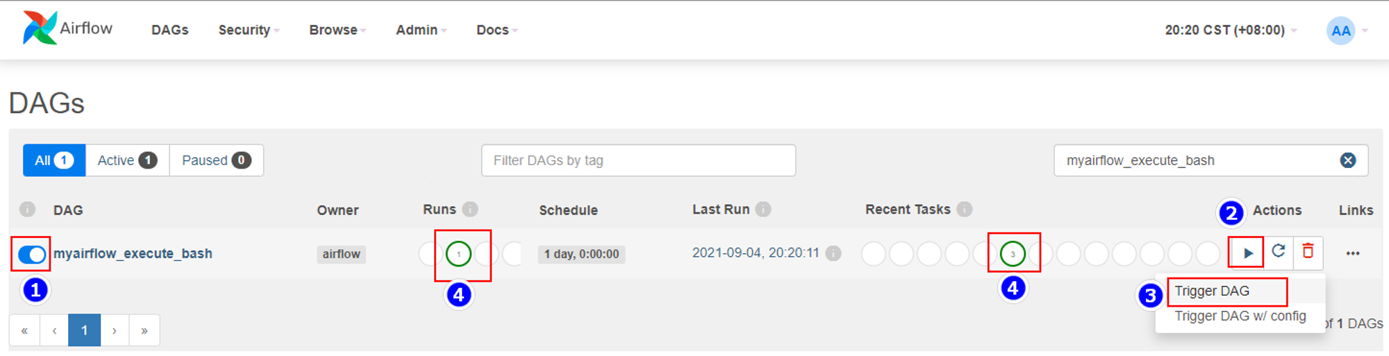
Task: Open the 20:20 CST timezone dropdown
Action: tap(1231, 30)
